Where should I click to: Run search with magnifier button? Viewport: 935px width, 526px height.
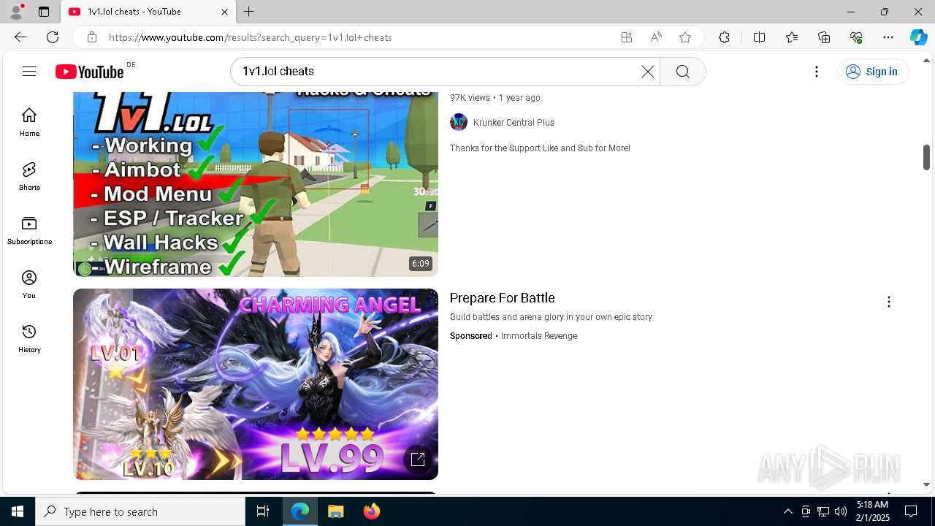[682, 72]
